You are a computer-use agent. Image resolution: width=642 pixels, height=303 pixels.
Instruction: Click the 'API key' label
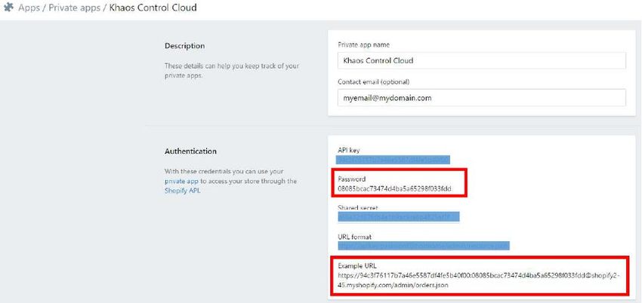349,150
